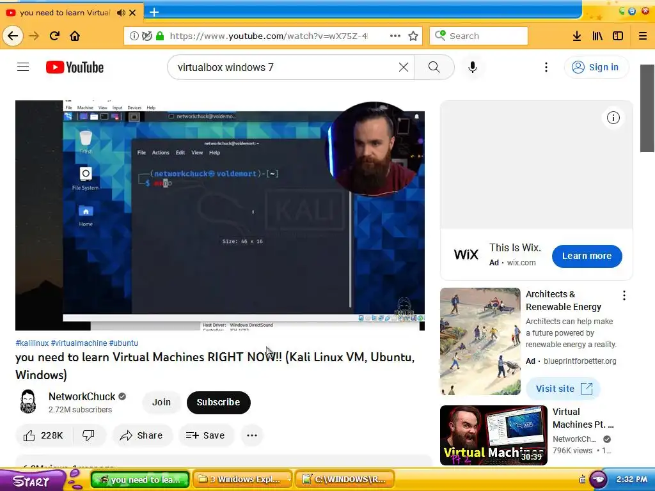Select the 'you need to learn Virtual' tab
655x491 pixels.
pos(65,13)
